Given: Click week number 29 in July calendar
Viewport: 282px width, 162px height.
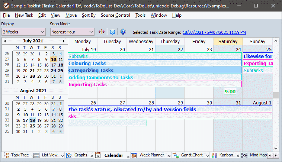Looking at the screenshot, I should [7, 70].
